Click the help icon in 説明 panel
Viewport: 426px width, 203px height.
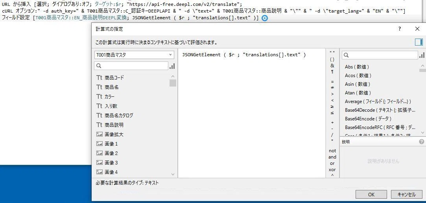point(421,142)
